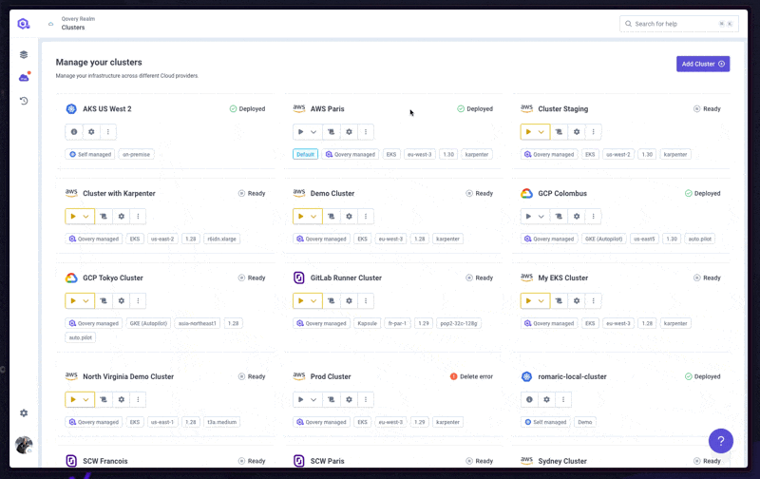Open settings gear of Demo Cluster
This screenshot has height=479, width=760.
tap(349, 217)
